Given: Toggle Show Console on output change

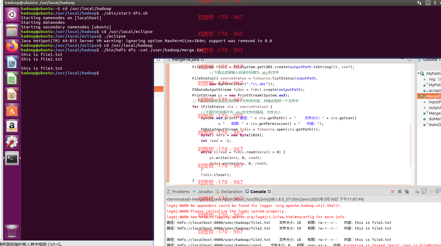Looking at the screenshot, I should point(438,191).
